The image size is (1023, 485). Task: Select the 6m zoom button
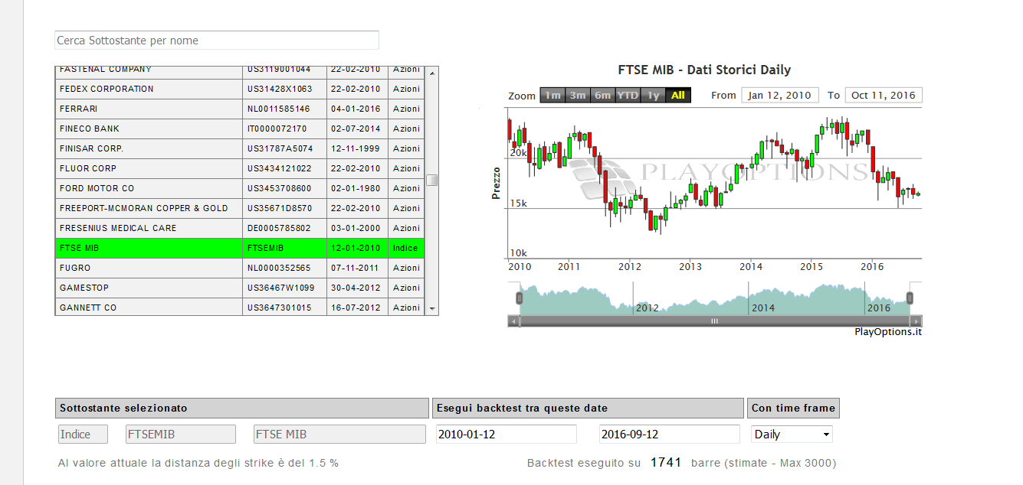602,96
